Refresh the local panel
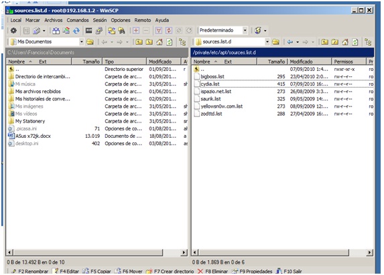 170,42
